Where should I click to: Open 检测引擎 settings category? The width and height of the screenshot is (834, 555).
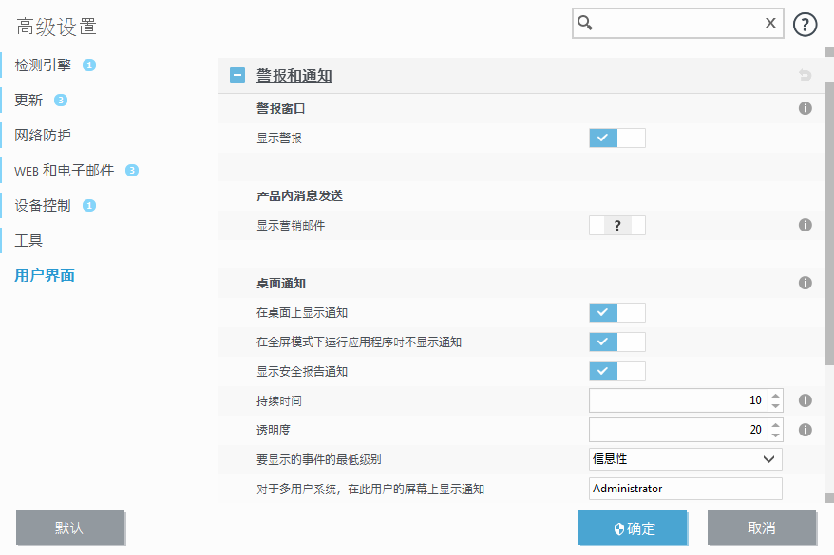tap(42, 65)
